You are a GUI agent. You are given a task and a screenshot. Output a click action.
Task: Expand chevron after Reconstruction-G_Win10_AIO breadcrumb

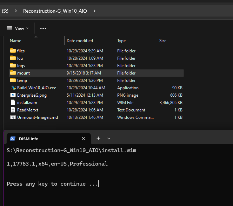[x=94, y=11]
